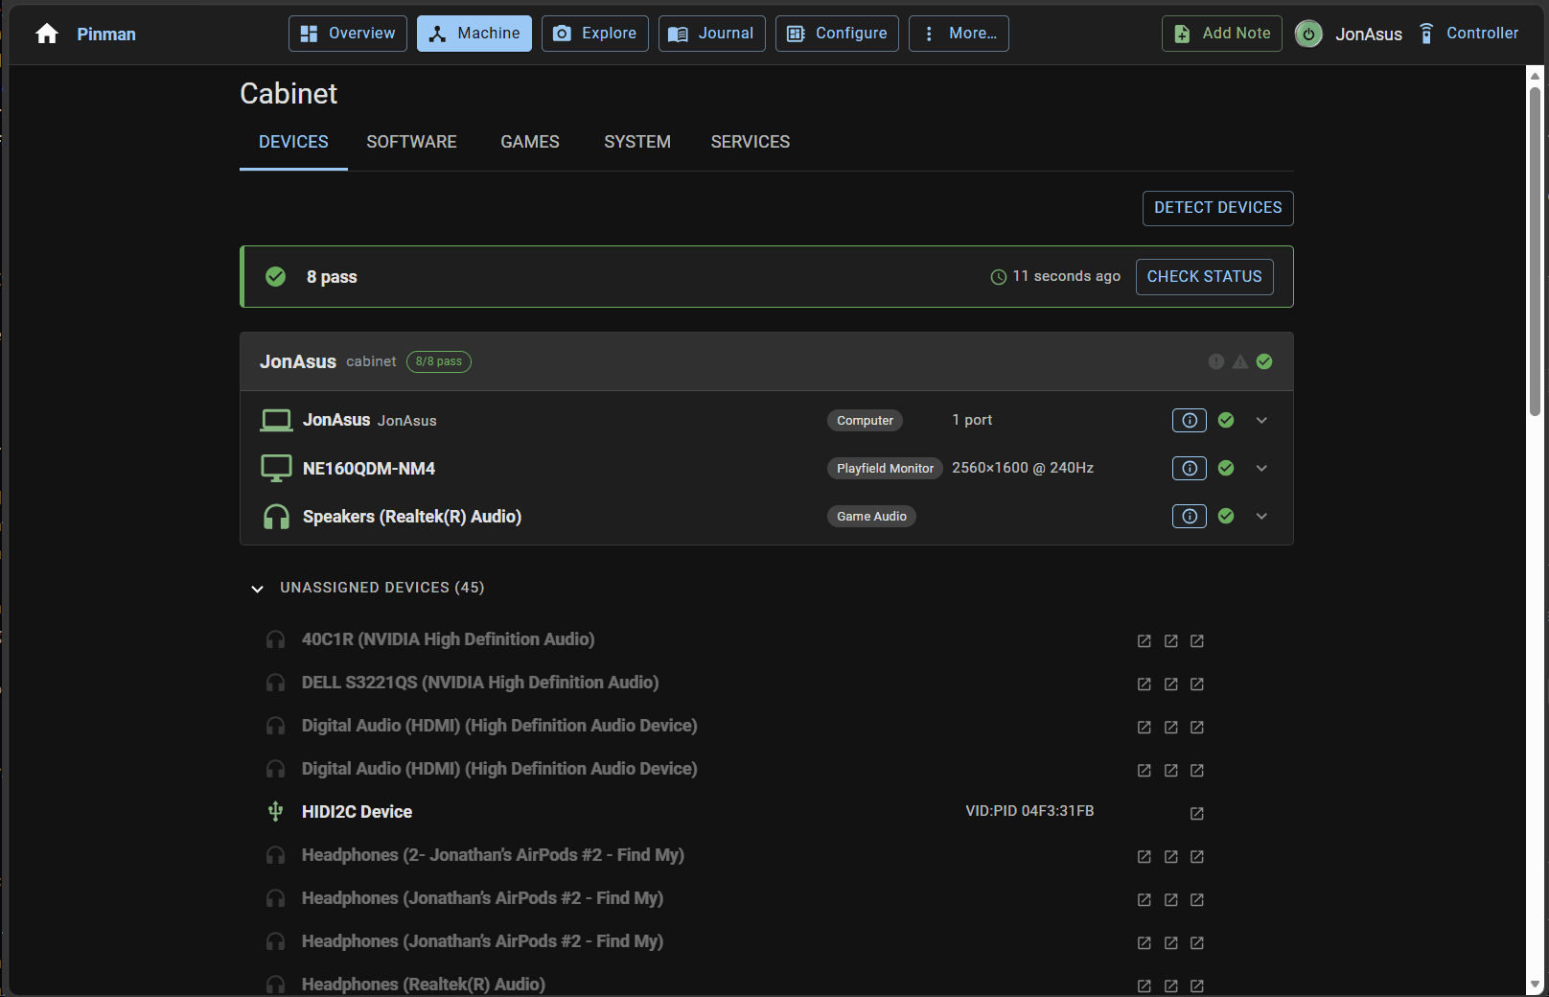Click headphone icon of 40C1R NVIDIA audio

pos(275,639)
